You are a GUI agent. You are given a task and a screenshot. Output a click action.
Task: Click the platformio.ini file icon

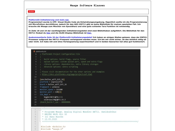[34, 51]
